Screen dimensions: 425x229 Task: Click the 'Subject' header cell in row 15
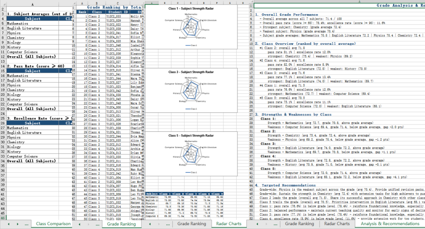point(32,71)
